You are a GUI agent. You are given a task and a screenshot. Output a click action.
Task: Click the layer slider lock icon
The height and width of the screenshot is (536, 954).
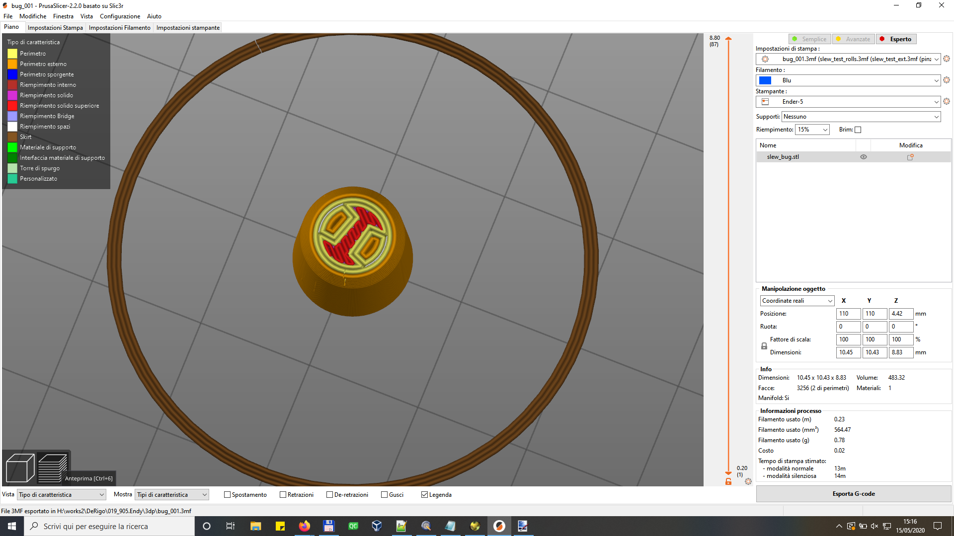728,481
